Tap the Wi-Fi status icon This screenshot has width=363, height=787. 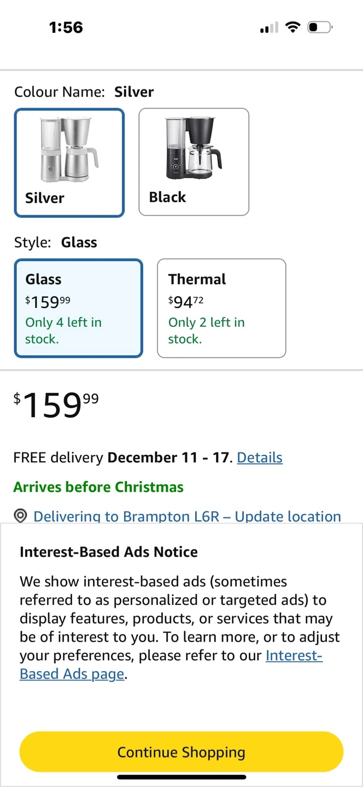click(x=294, y=27)
